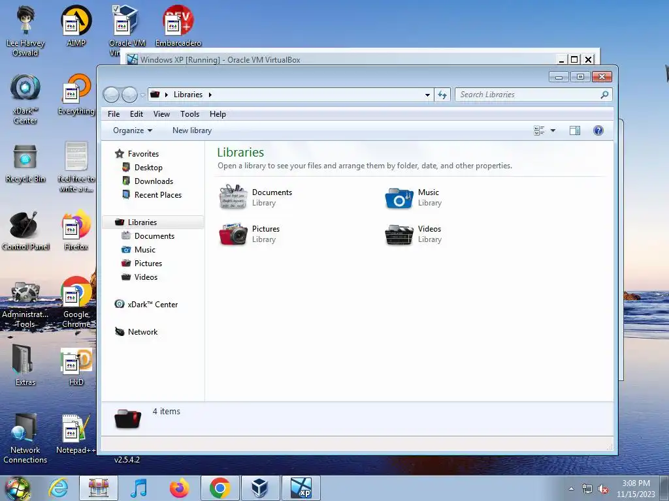Open recent pages dropdown near navigation arrows
Image resolution: width=669 pixels, height=501 pixels.
[142, 95]
